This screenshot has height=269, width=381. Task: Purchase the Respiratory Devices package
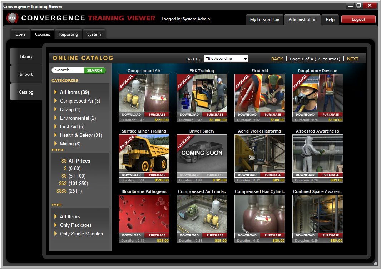click(x=331, y=115)
